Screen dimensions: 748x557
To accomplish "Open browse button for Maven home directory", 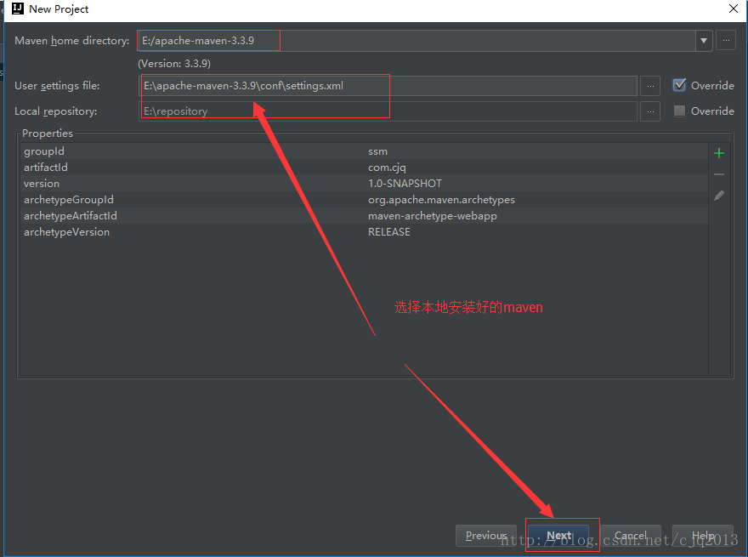I will coord(726,41).
